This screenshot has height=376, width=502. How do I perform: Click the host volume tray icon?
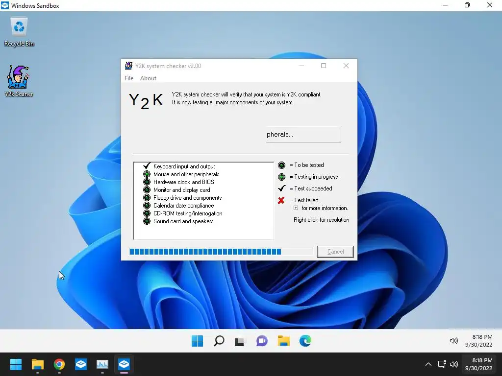tap(453, 364)
